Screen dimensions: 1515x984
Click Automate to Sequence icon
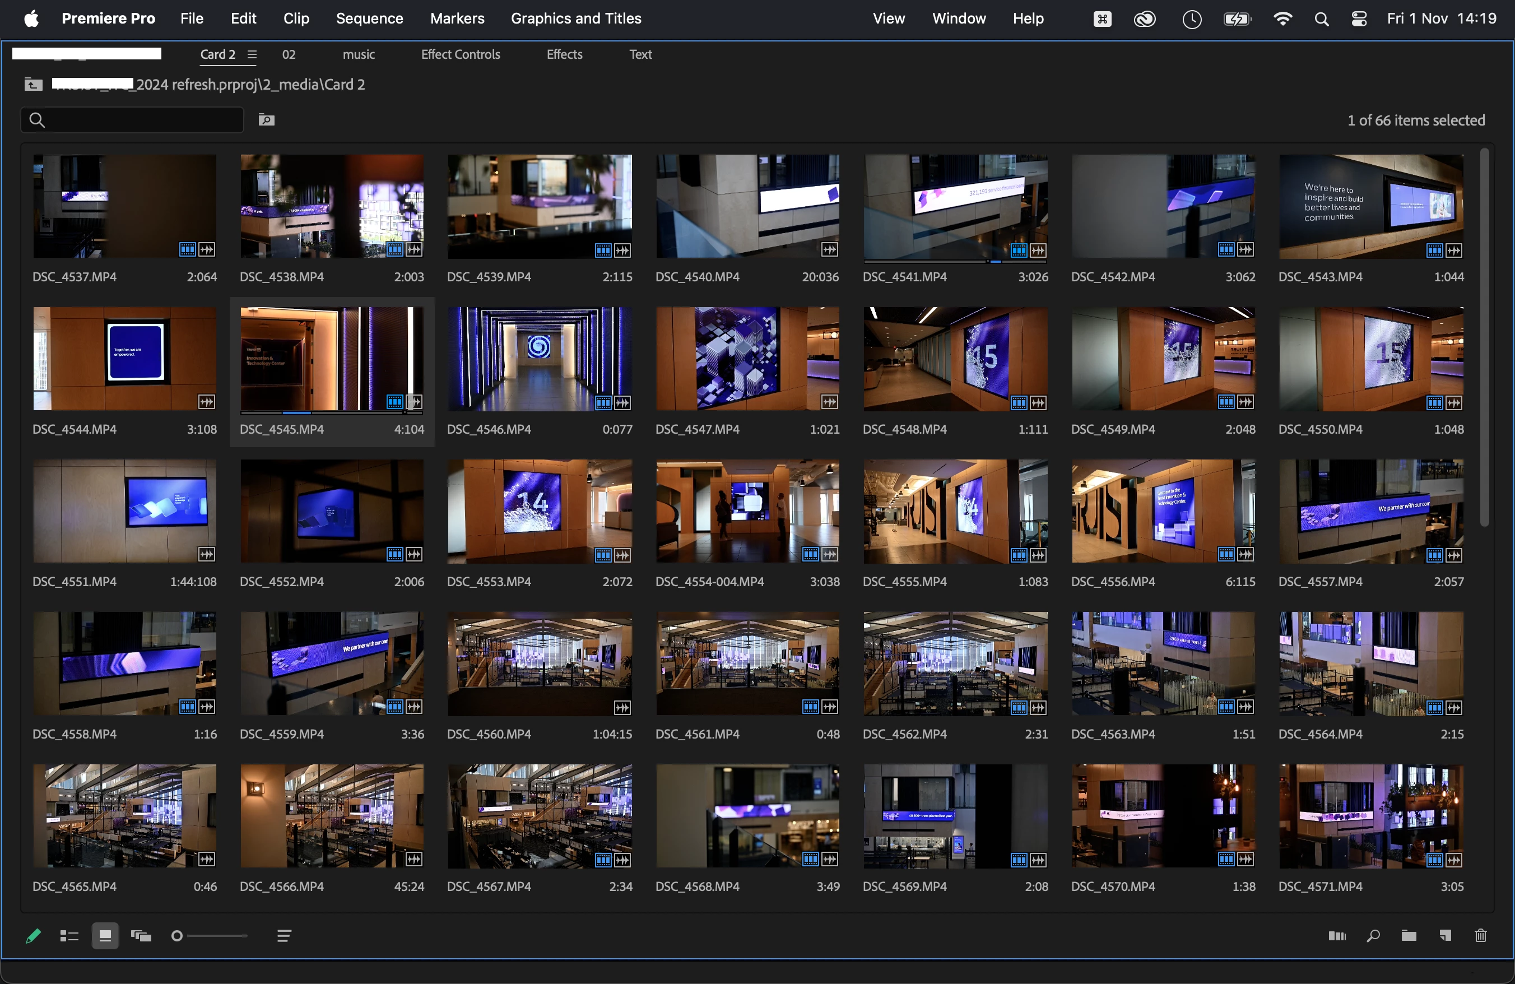(x=1337, y=936)
